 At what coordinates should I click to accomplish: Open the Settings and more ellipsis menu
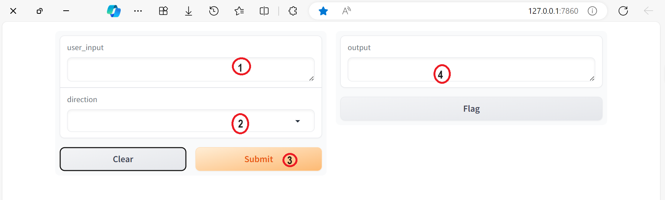[x=138, y=11]
